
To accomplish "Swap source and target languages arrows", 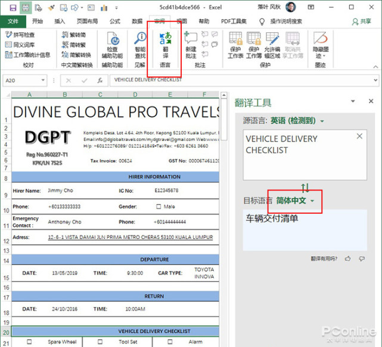I will 305,188.
